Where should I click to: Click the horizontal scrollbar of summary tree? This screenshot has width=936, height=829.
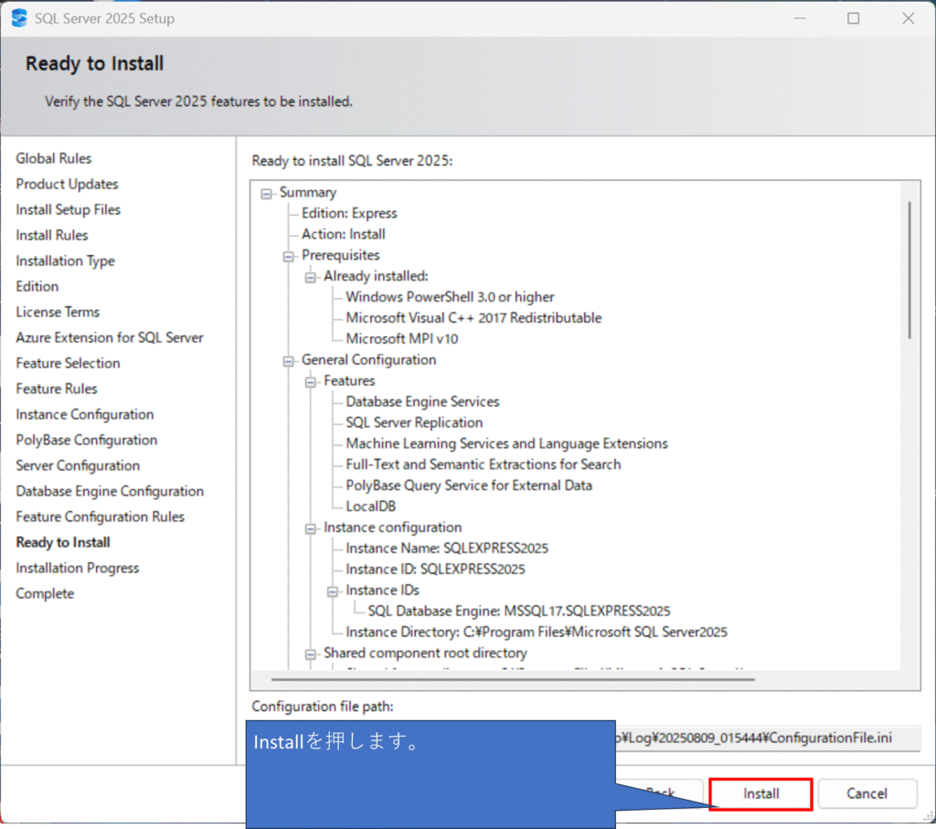pyautogui.click(x=513, y=679)
